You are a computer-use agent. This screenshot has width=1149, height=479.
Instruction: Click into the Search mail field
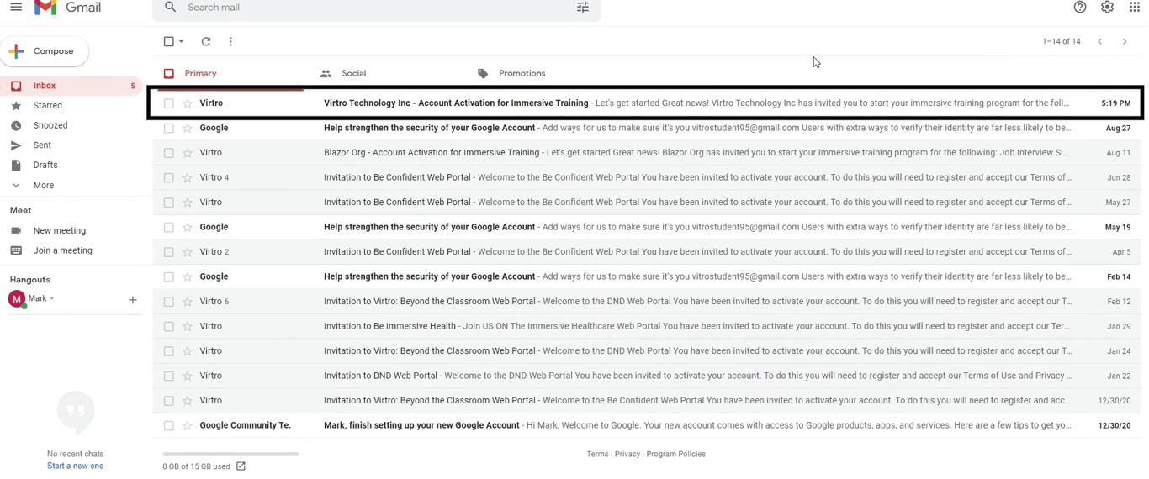370,8
